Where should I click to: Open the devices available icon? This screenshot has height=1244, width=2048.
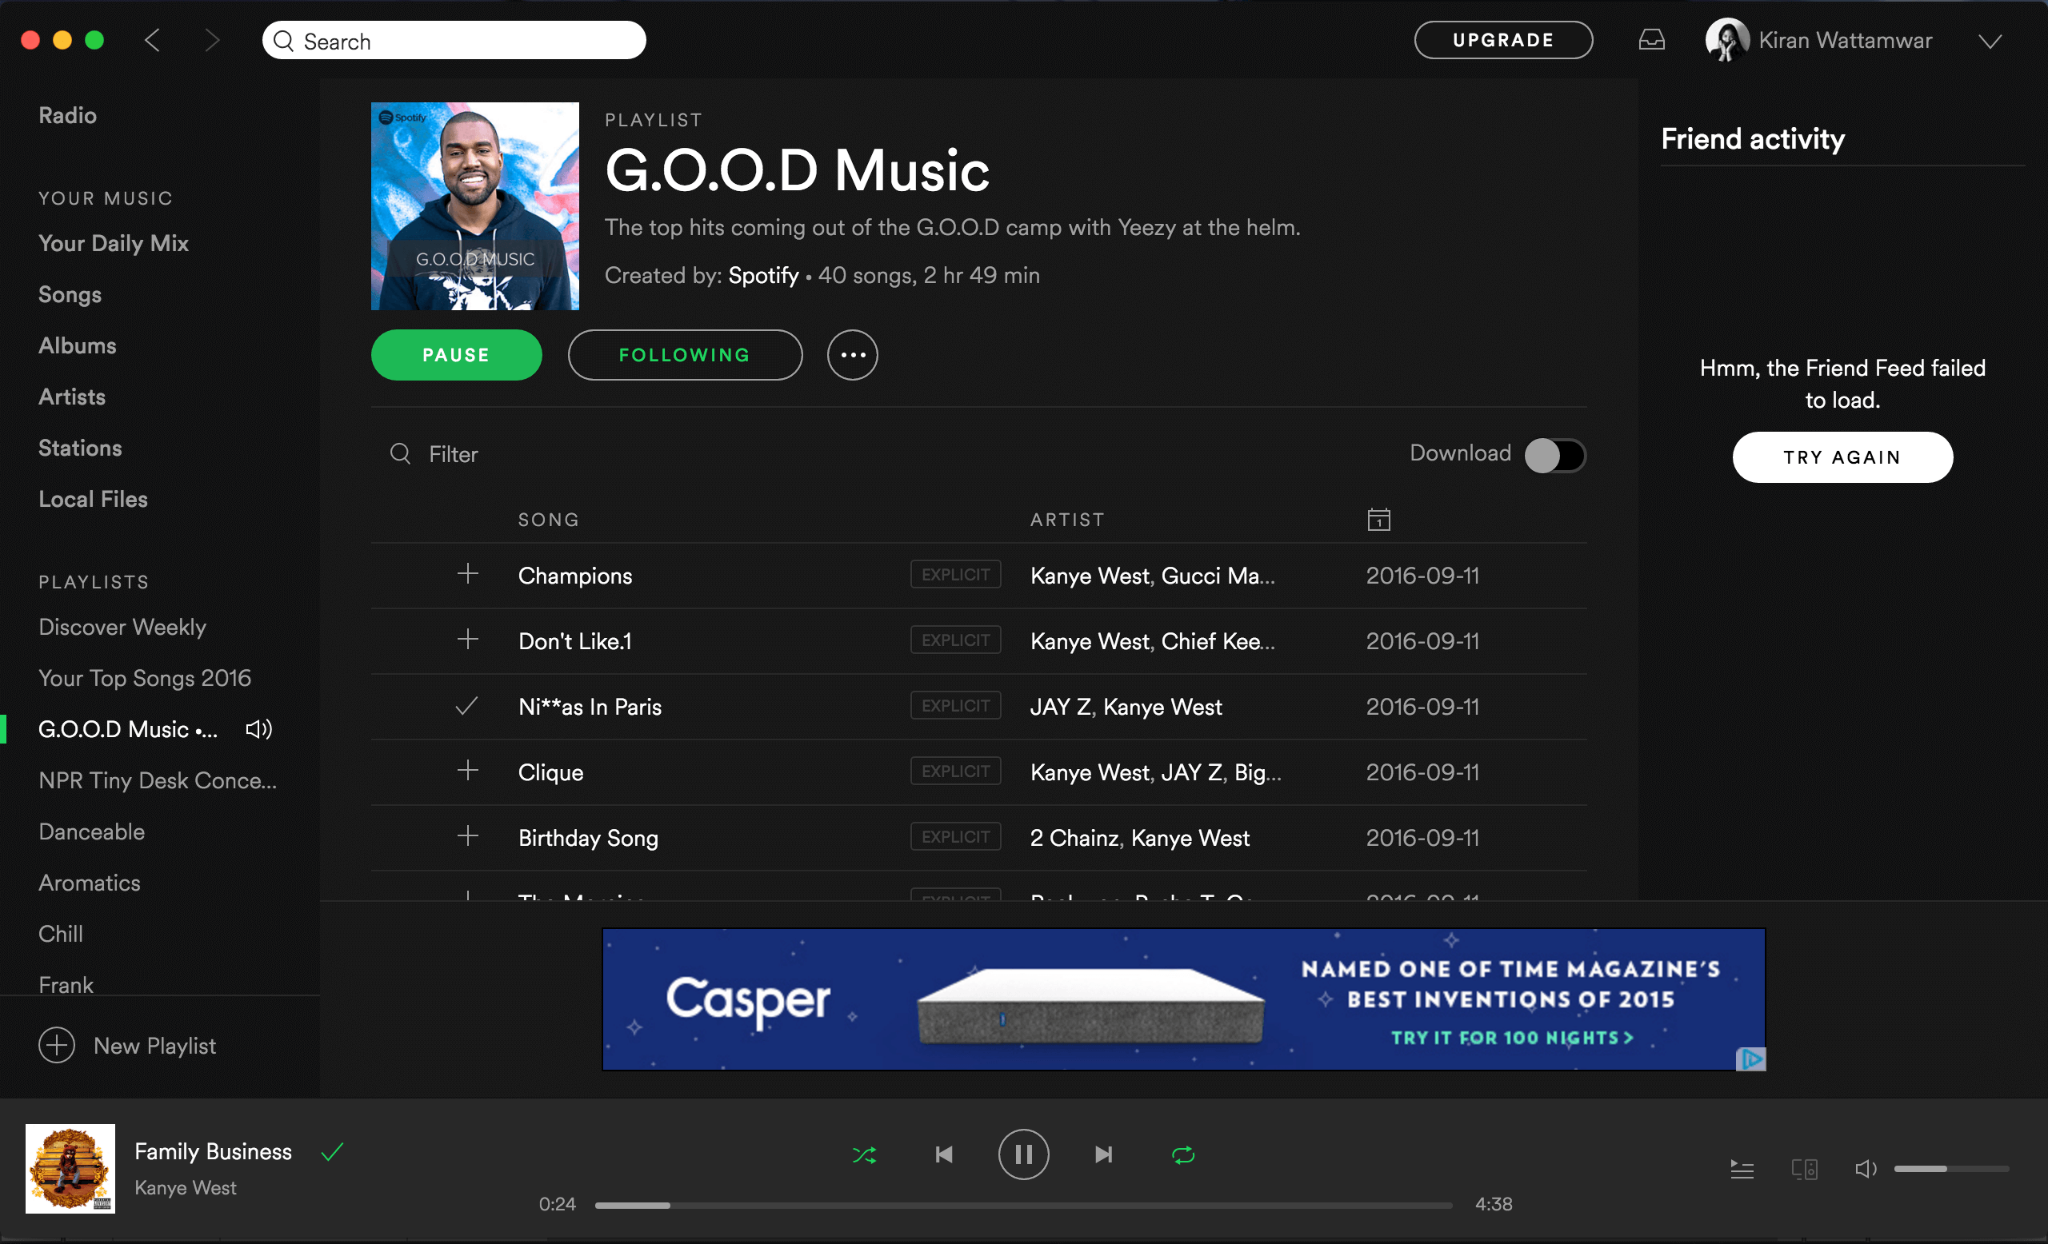point(1804,1170)
